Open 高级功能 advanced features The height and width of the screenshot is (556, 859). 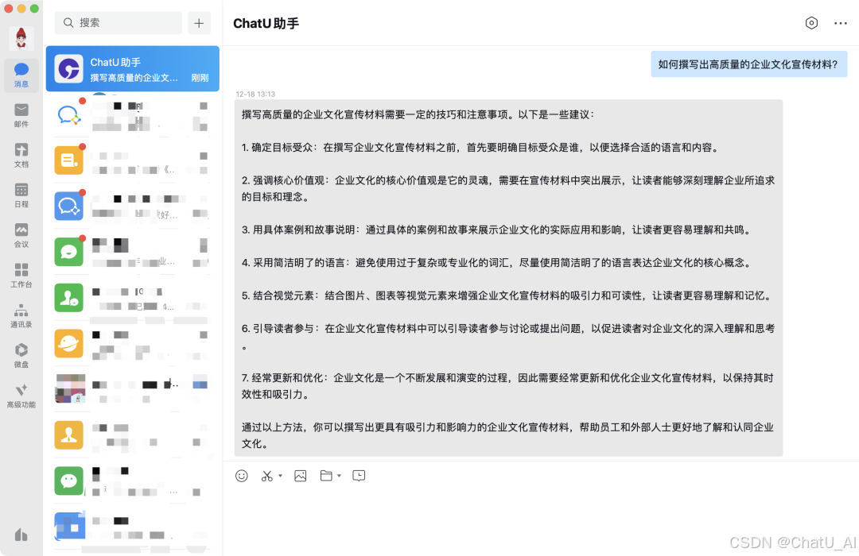(x=21, y=396)
